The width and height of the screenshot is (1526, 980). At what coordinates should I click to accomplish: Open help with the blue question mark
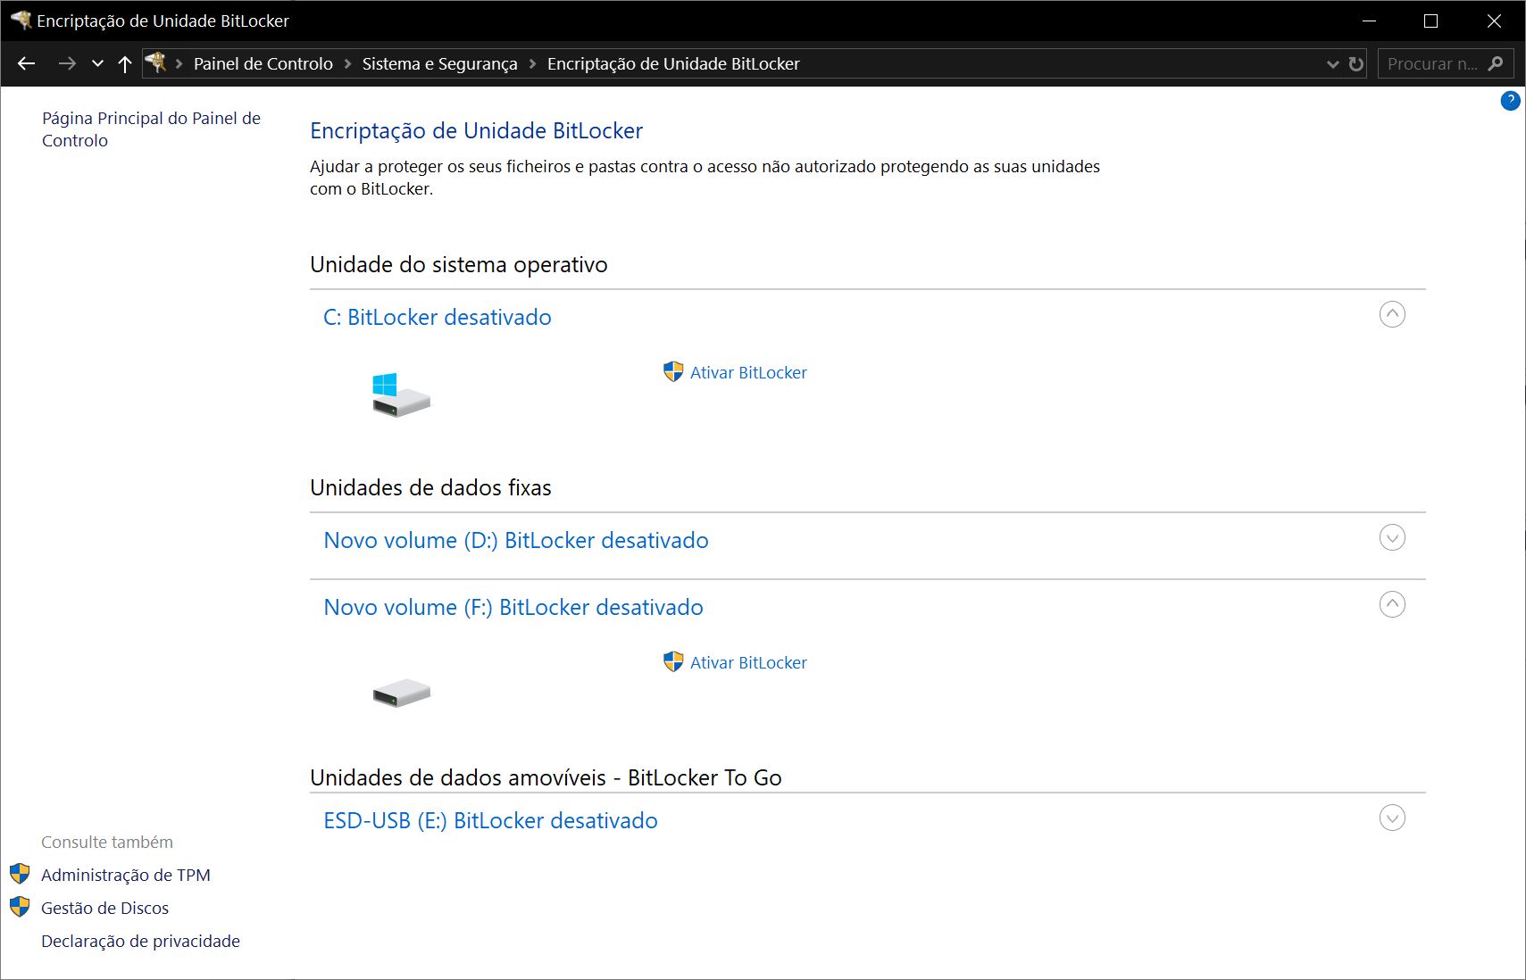[x=1510, y=100]
